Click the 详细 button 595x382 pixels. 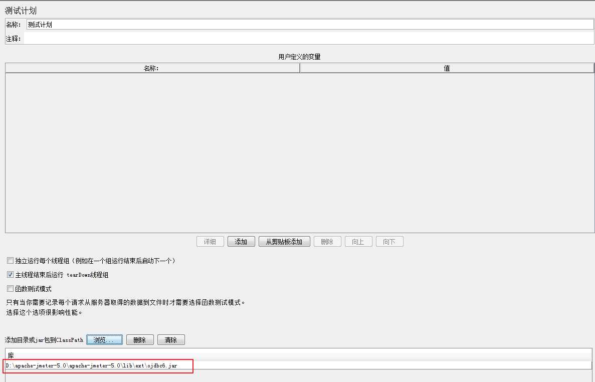(x=210, y=242)
